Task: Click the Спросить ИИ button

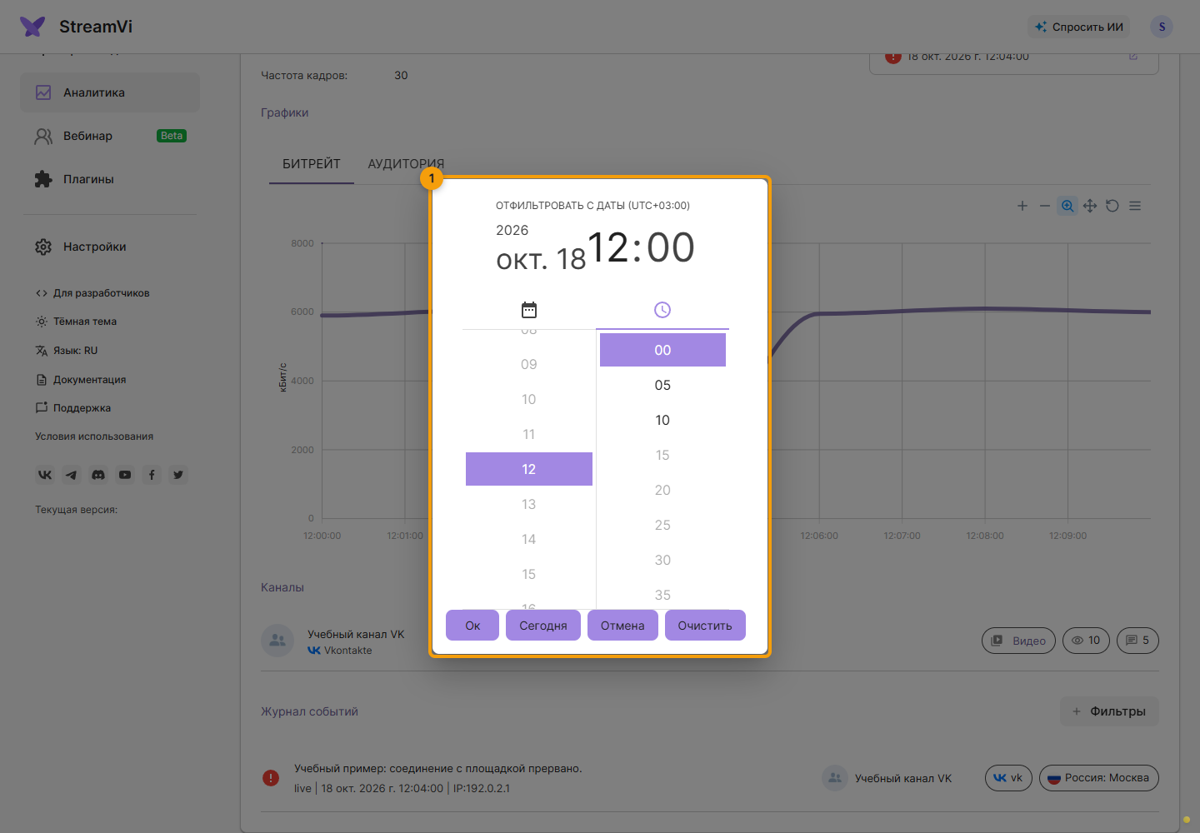Action: tap(1079, 27)
